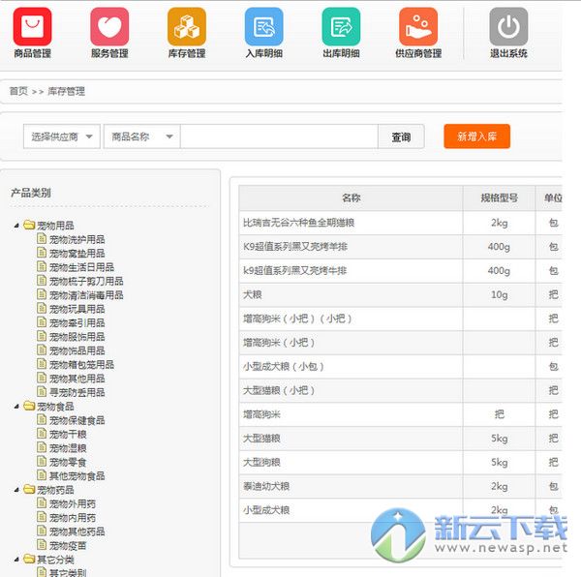Click the 查询 search button
581x577 pixels.
click(401, 137)
